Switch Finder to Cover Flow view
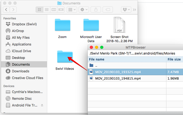This screenshot has height=115, width=183. (x=61, y=10)
